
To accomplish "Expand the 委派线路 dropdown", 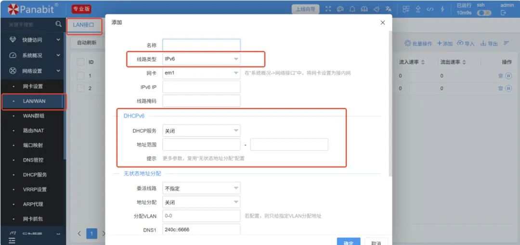I will 201,188.
